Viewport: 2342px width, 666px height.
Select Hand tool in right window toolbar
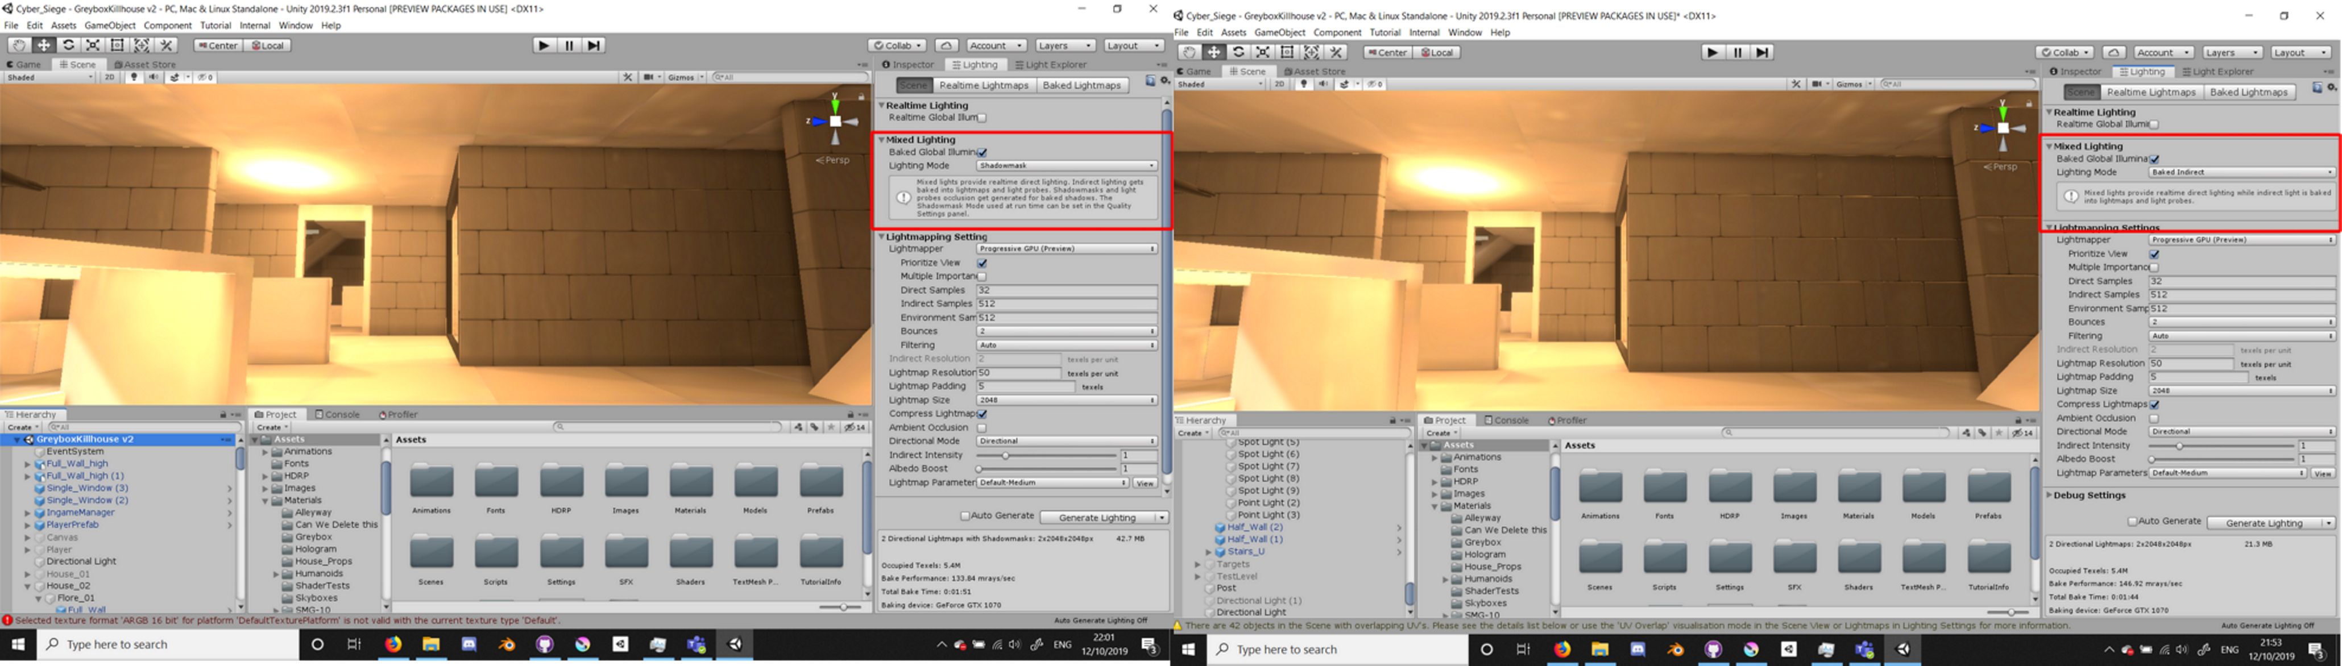[1189, 53]
